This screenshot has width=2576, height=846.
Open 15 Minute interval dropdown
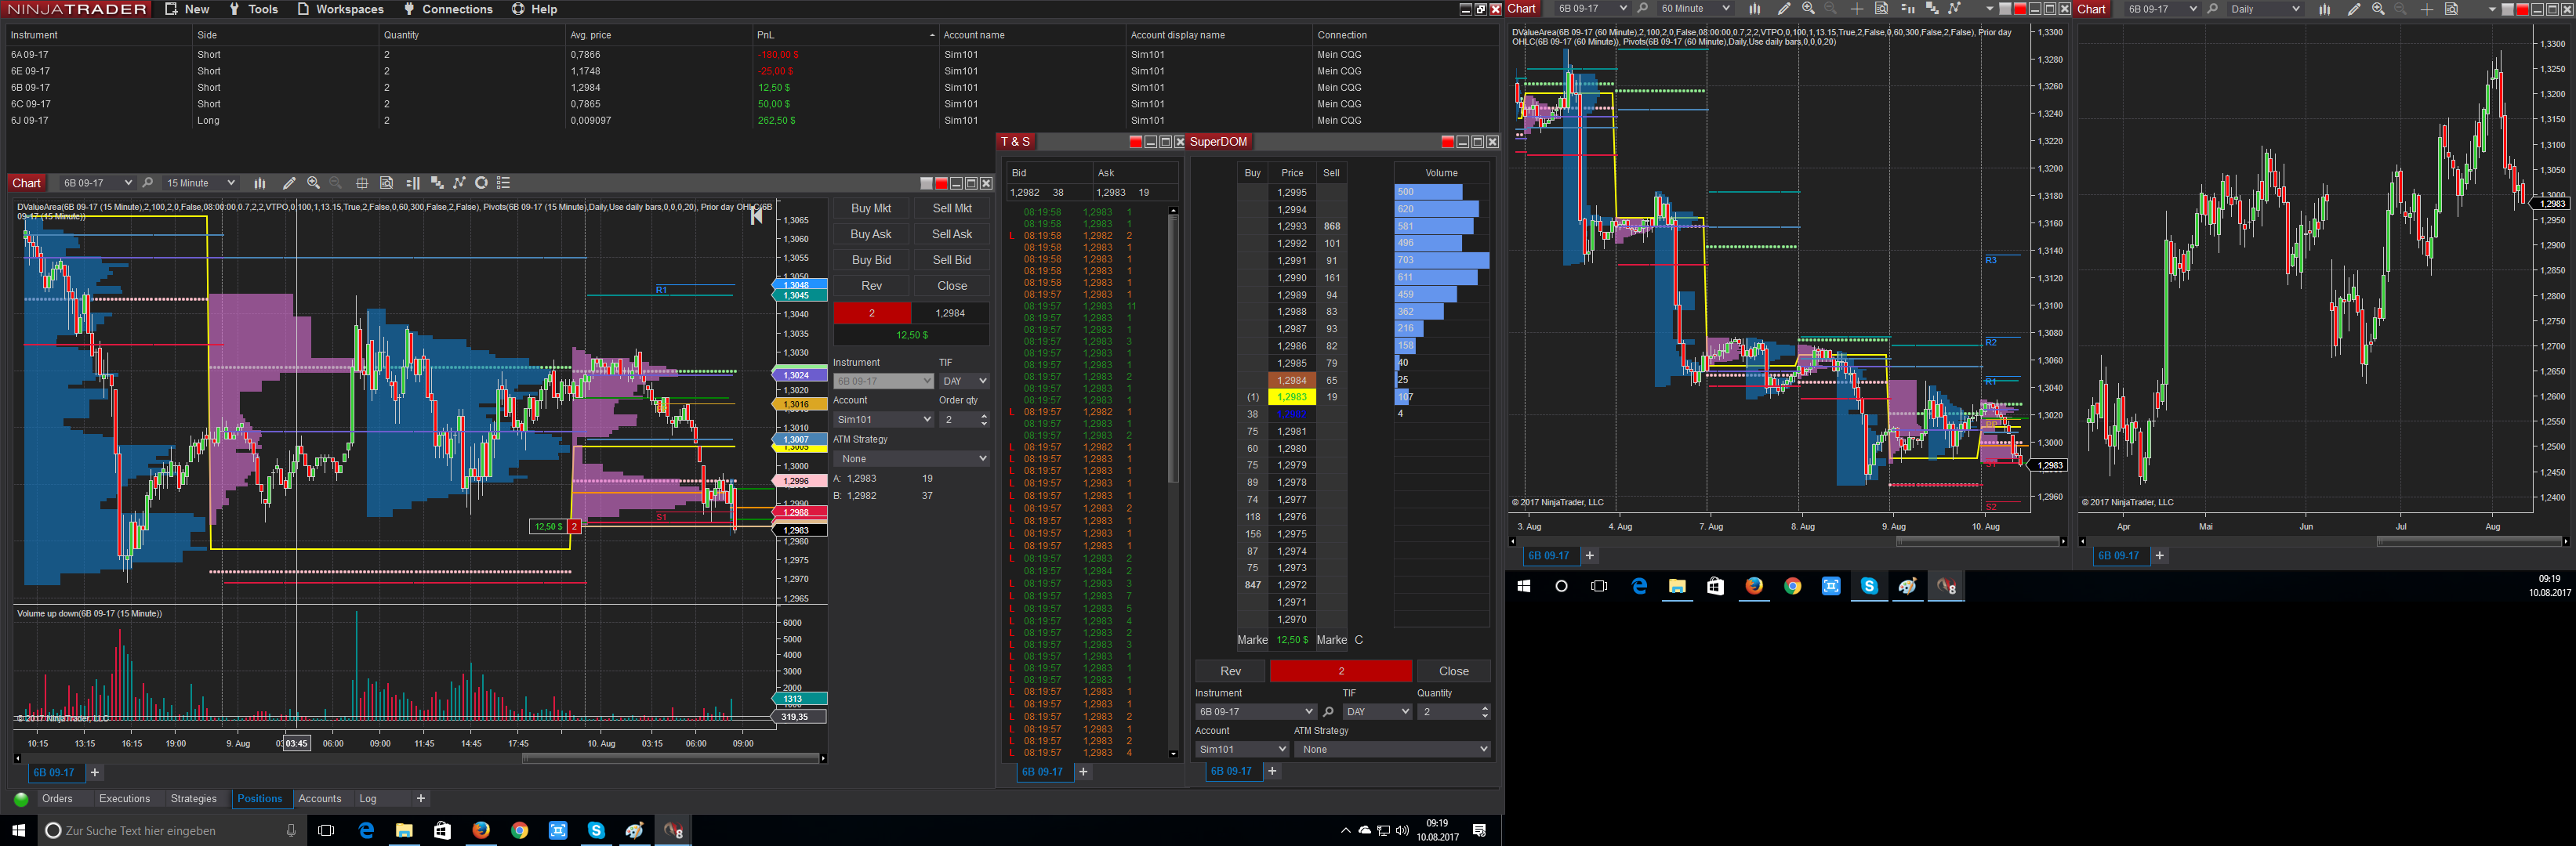click(x=200, y=183)
